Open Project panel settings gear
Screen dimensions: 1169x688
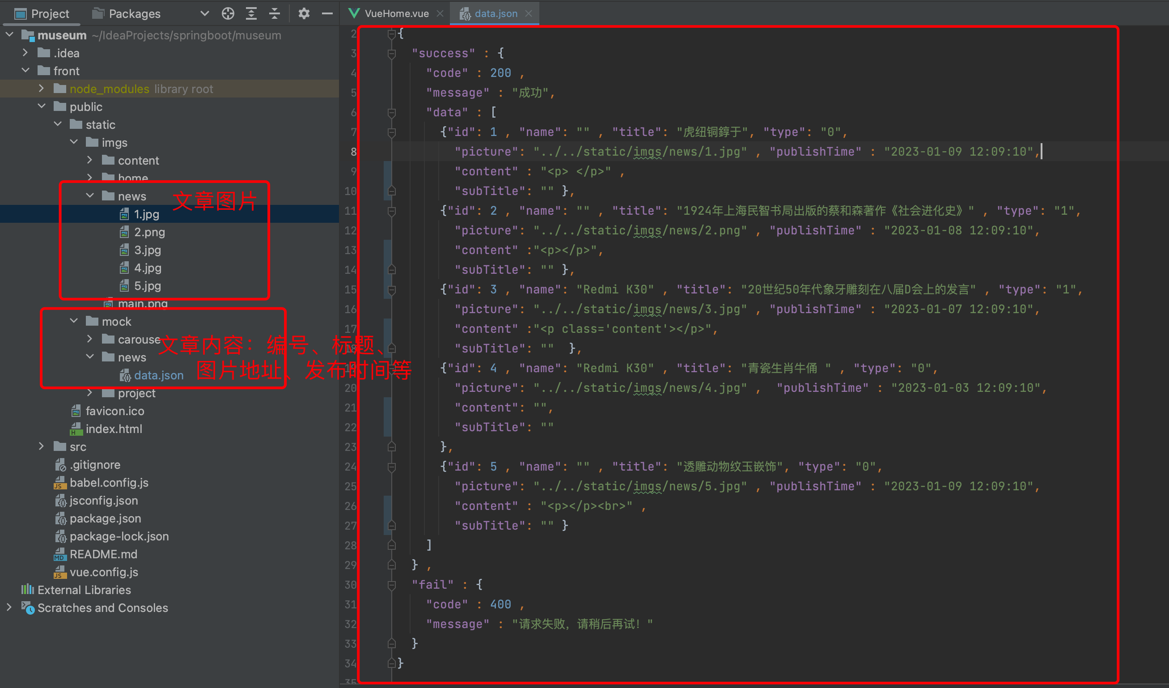click(x=304, y=13)
